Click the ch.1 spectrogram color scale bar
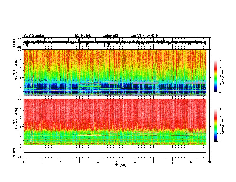236x182 pixels. [216, 76]
